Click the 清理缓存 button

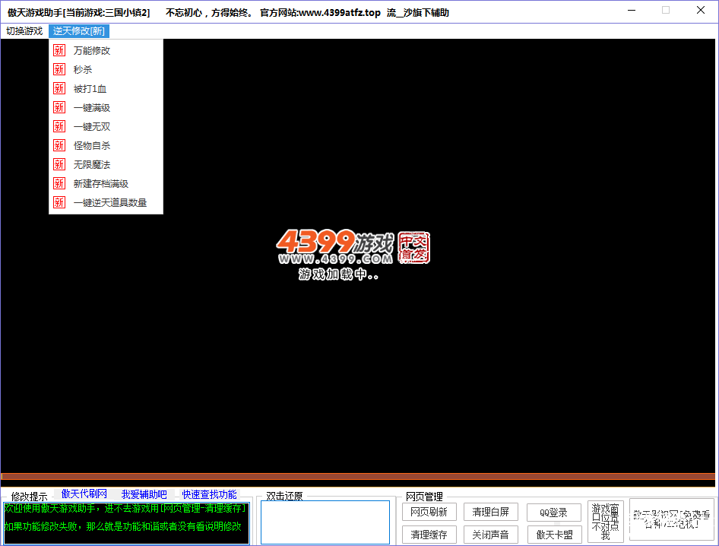[x=429, y=535]
